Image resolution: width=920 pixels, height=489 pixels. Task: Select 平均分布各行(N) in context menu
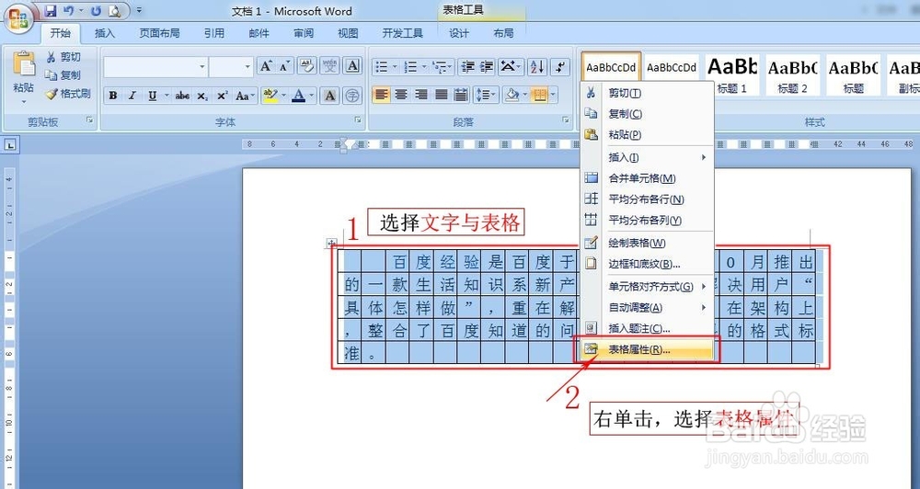pyautogui.click(x=647, y=199)
